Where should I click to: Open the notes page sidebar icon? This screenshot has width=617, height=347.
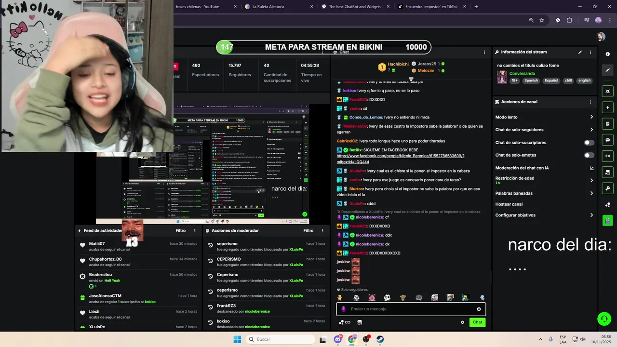point(607,124)
